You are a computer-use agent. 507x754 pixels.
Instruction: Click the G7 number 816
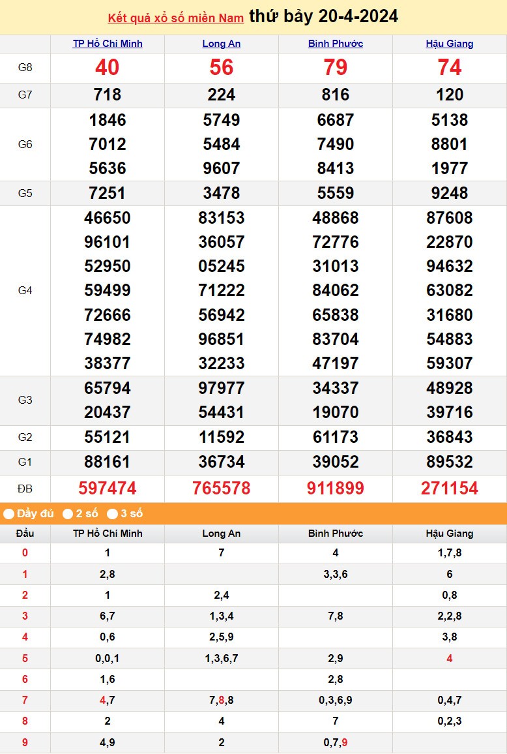point(336,95)
